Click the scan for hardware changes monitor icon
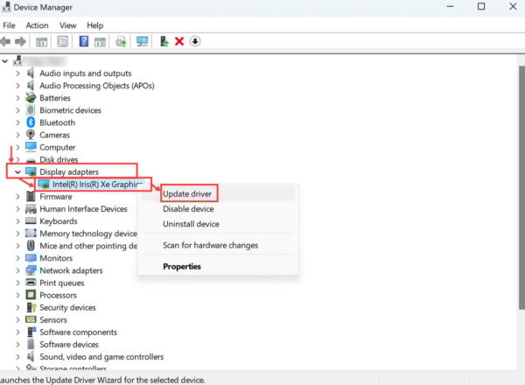 142,41
